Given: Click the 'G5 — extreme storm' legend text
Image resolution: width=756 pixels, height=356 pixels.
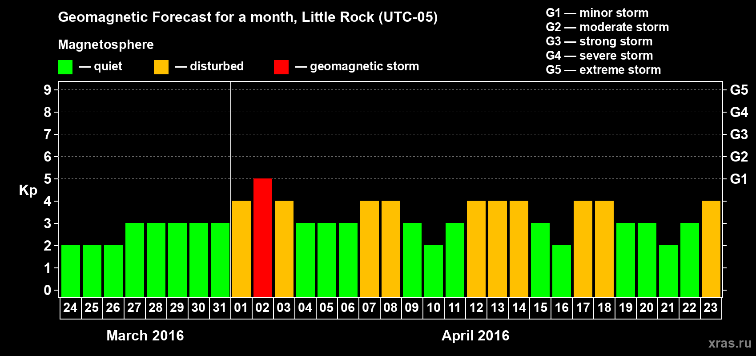Looking at the screenshot, I should [x=603, y=70].
